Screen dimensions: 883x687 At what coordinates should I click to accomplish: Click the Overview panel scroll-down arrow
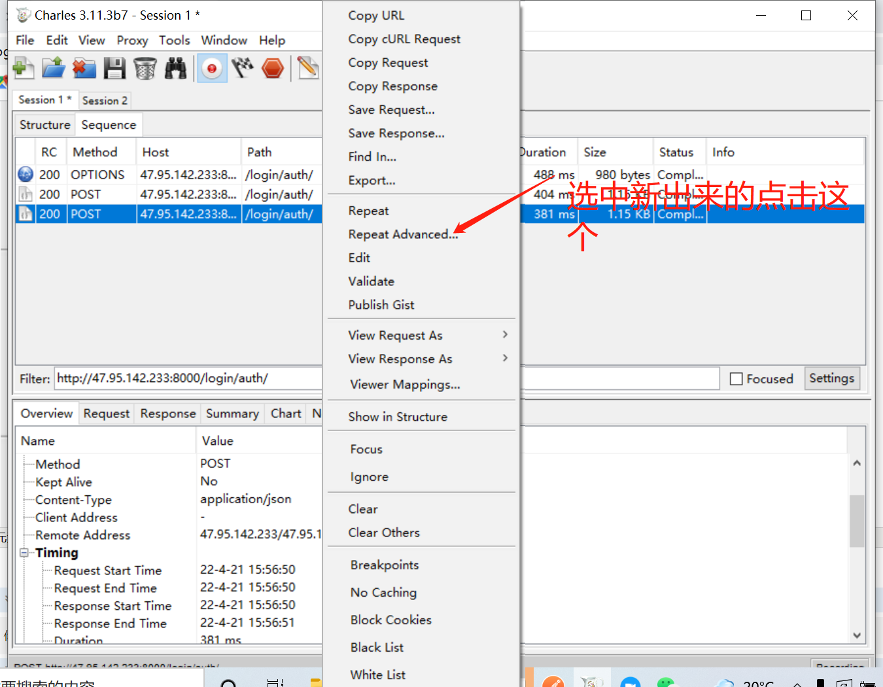[x=857, y=635]
